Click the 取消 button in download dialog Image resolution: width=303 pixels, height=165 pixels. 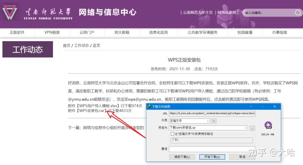coord(242,157)
